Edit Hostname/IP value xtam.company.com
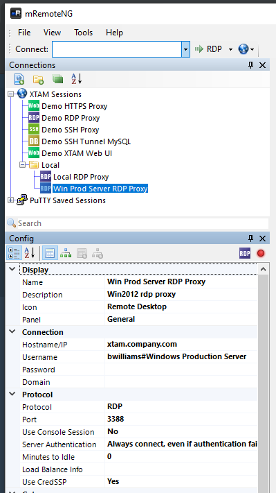 [x=181, y=345]
